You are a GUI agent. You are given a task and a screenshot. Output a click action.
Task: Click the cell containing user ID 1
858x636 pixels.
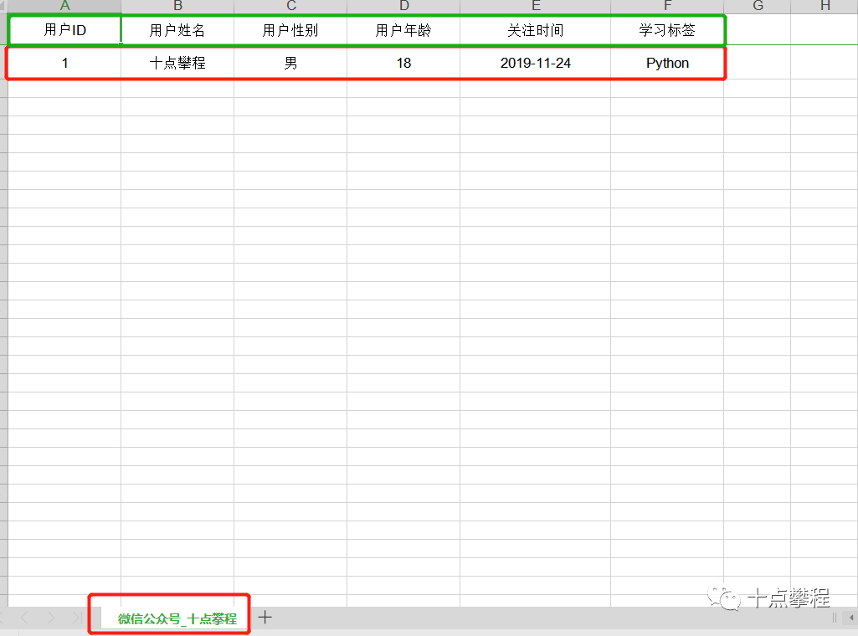[x=64, y=62]
